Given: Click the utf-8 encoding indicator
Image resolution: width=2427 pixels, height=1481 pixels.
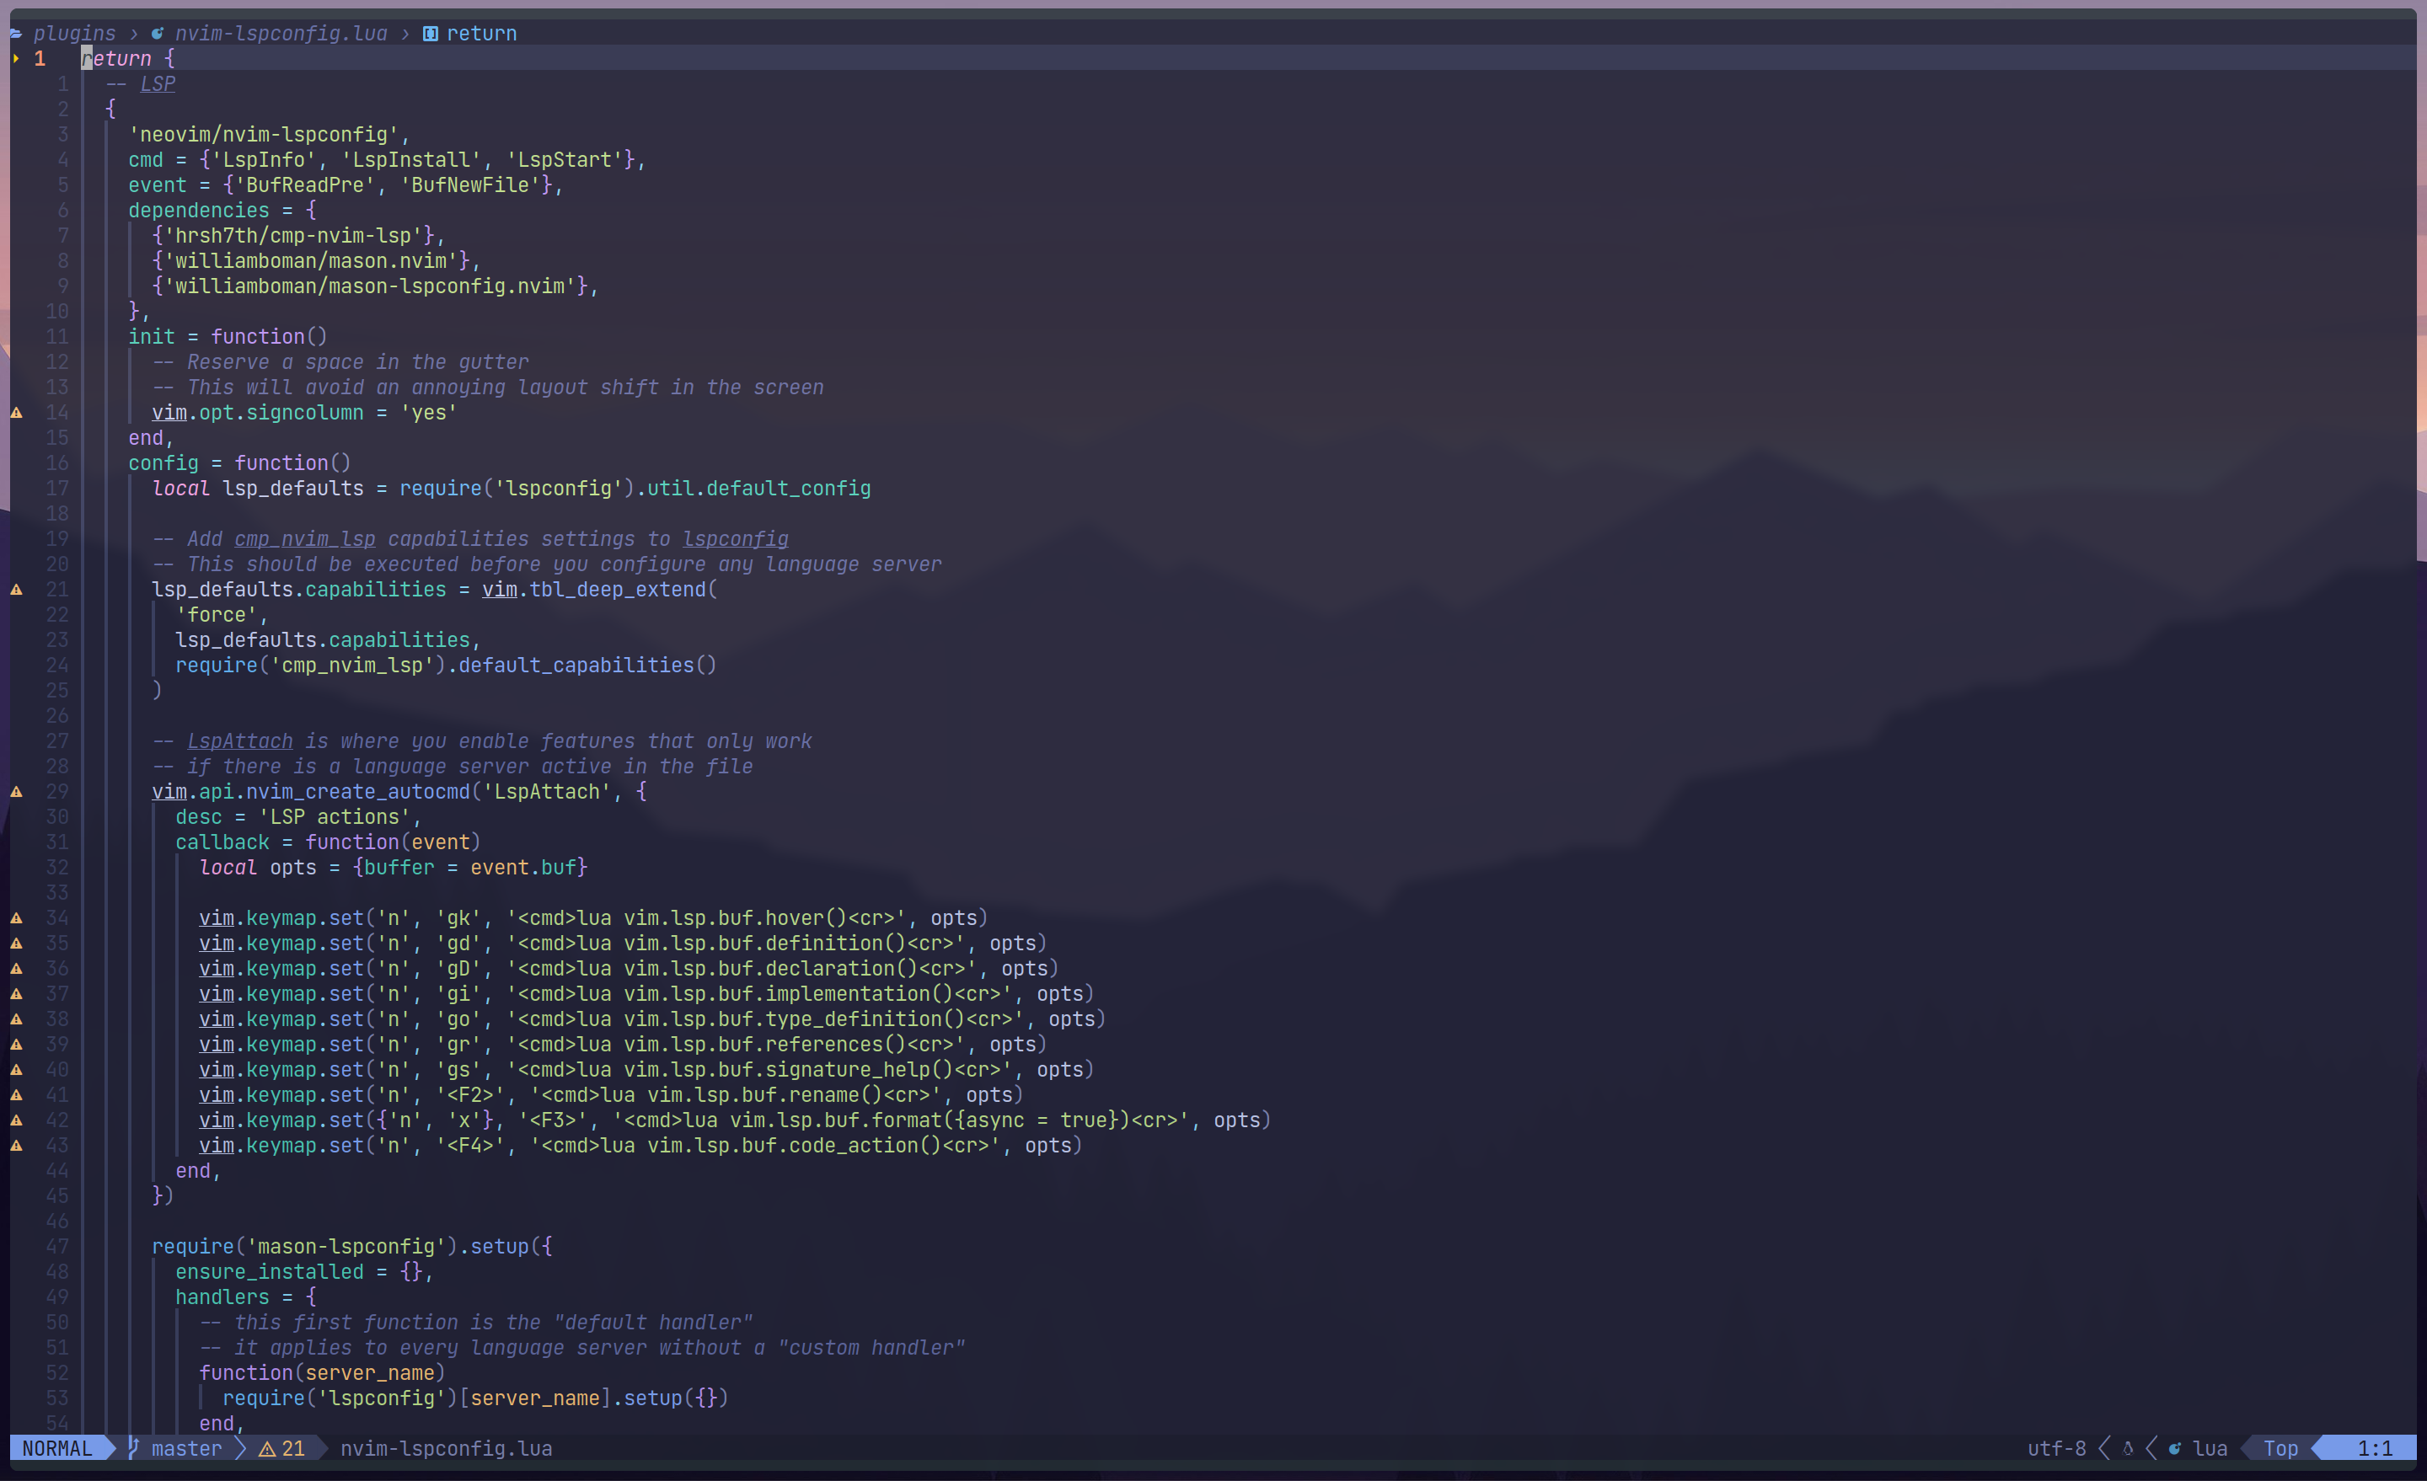Looking at the screenshot, I should point(2057,1448).
